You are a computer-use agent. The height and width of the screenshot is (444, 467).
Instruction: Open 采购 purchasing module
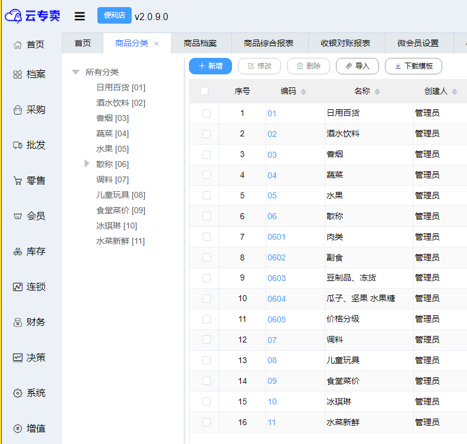[x=30, y=110]
